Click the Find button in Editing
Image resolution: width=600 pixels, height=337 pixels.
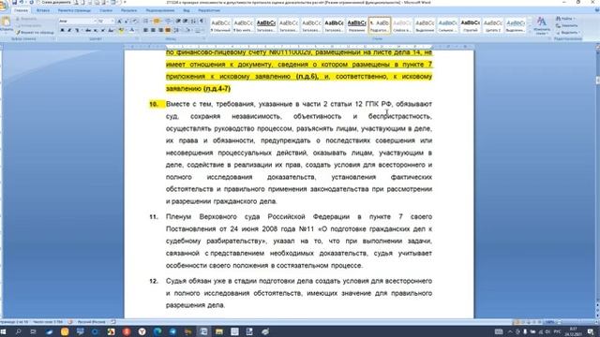click(565, 19)
